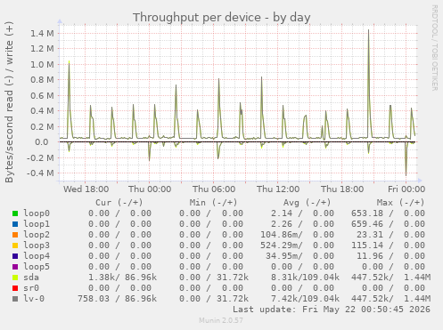Click loop2 average value 104.86m
This screenshot has width=443, height=330.
point(282,235)
